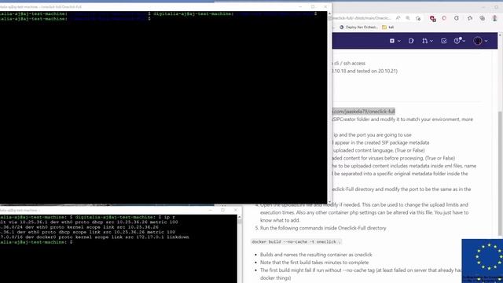Maximize the lower terminal window

point(223,210)
